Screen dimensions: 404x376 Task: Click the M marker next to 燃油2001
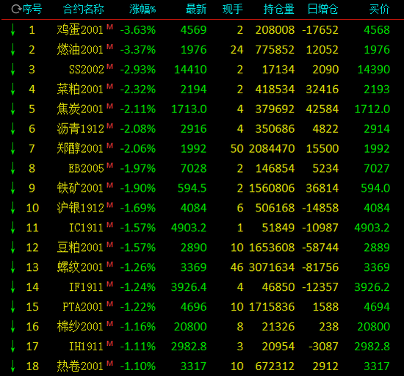click(110, 46)
